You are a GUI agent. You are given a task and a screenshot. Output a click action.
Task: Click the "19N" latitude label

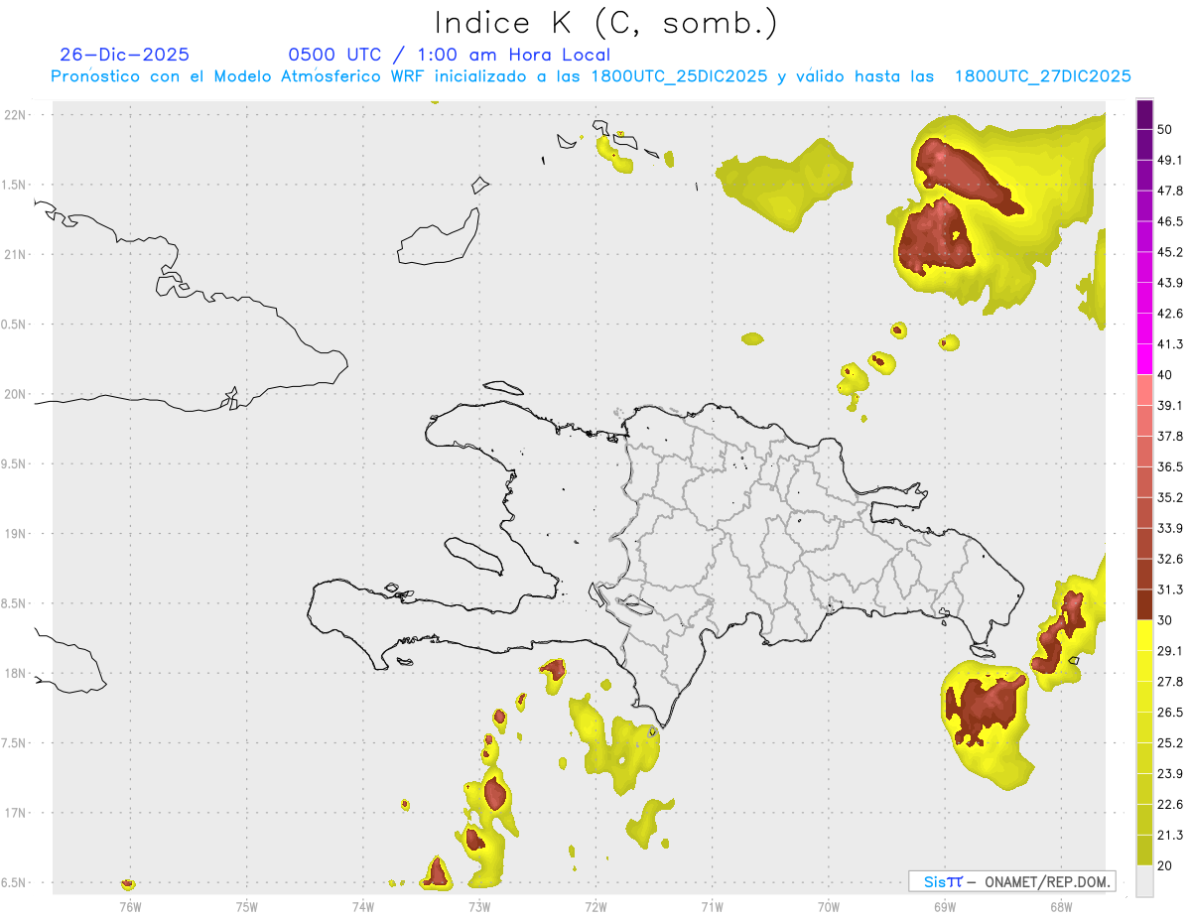[14, 534]
